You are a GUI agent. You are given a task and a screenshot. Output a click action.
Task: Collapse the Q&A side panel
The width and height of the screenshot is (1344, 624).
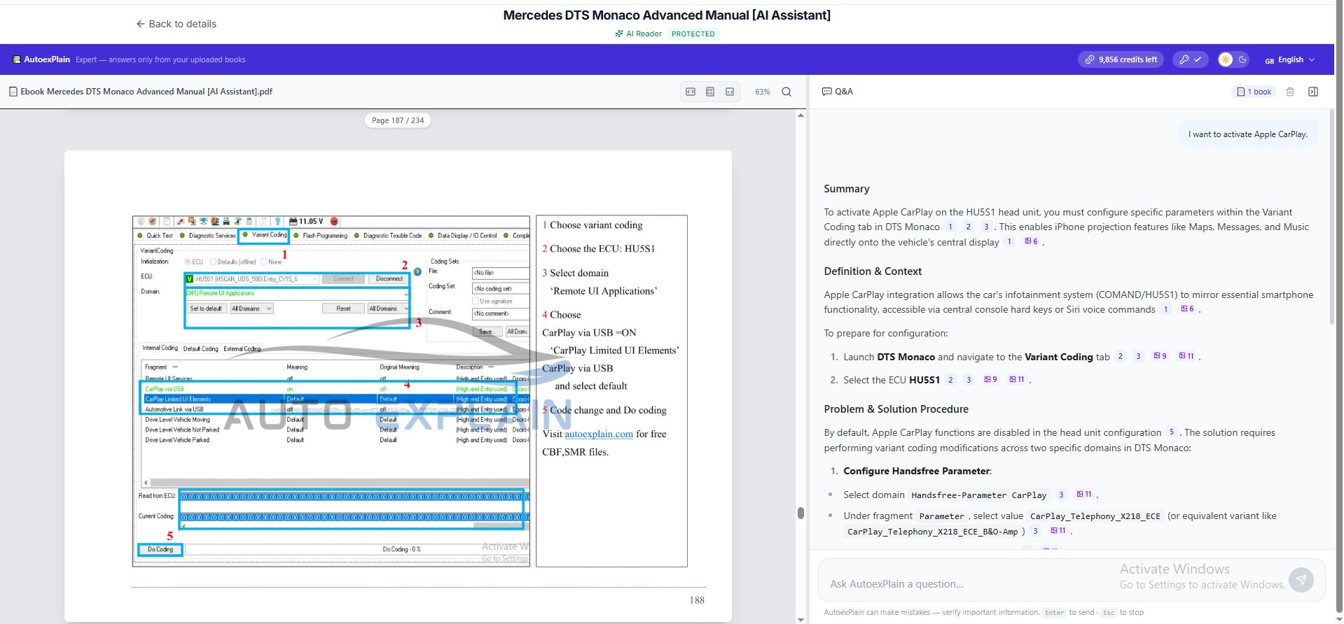tap(1313, 92)
